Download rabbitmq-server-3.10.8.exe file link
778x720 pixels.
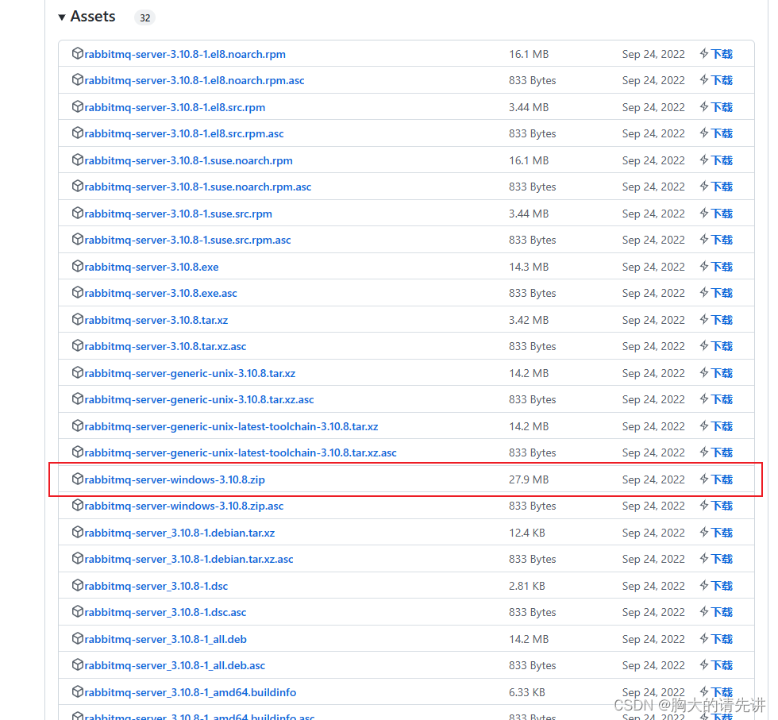coord(152,267)
